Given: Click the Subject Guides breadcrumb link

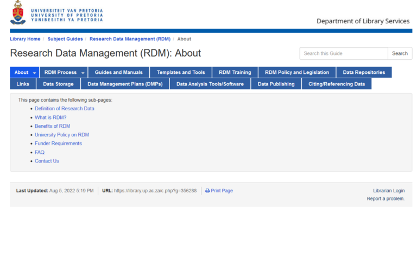Looking at the screenshot, I should 65,39.
